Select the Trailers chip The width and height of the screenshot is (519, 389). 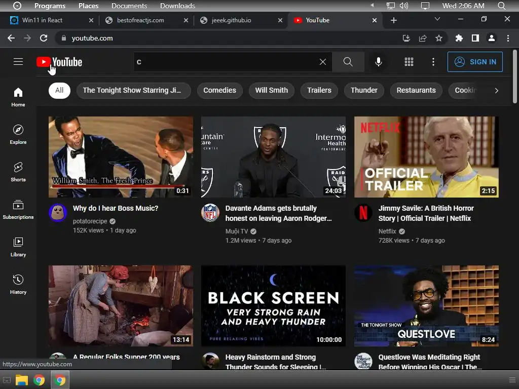tap(319, 90)
